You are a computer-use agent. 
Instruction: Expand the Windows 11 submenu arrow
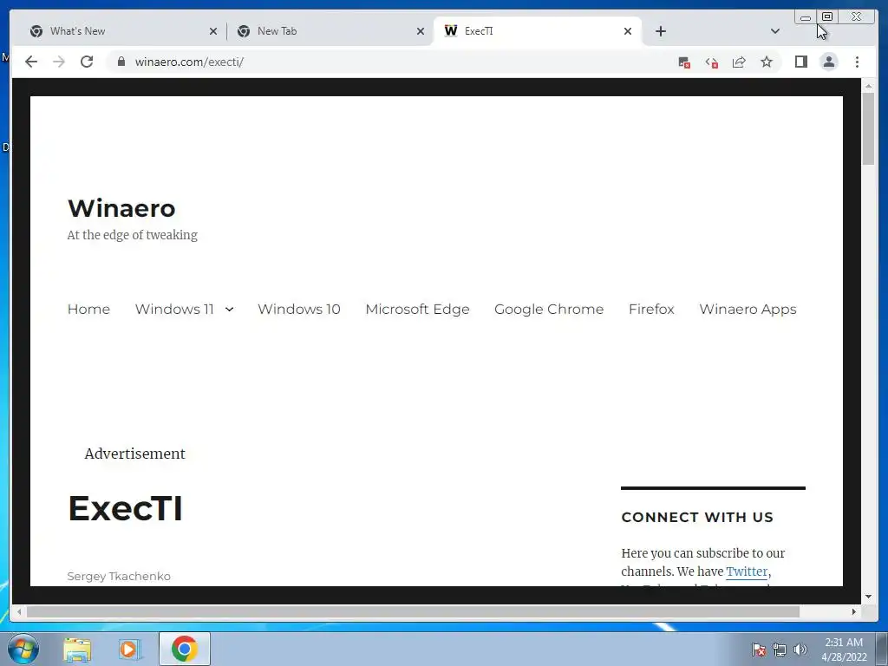coord(229,310)
